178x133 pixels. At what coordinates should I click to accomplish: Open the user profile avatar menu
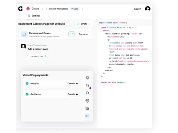[148, 9]
